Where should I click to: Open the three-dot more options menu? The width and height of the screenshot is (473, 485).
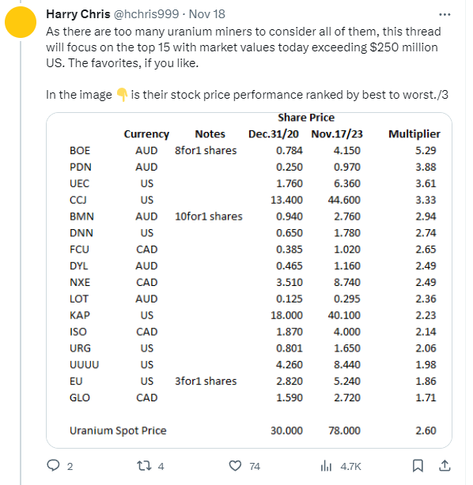coord(445,14)
